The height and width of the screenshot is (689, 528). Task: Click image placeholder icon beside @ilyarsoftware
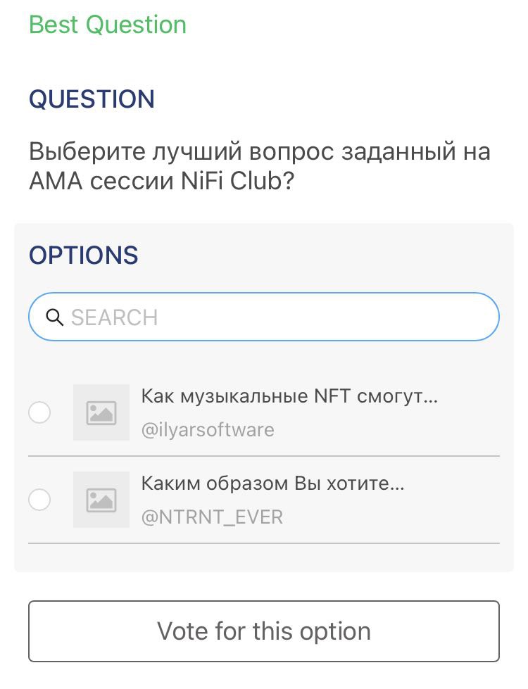coord(101,412)
